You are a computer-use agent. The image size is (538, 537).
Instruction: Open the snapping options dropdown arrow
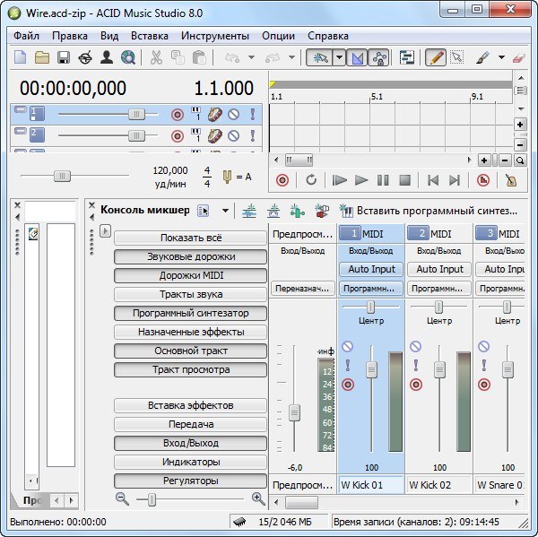coord(339,57)
